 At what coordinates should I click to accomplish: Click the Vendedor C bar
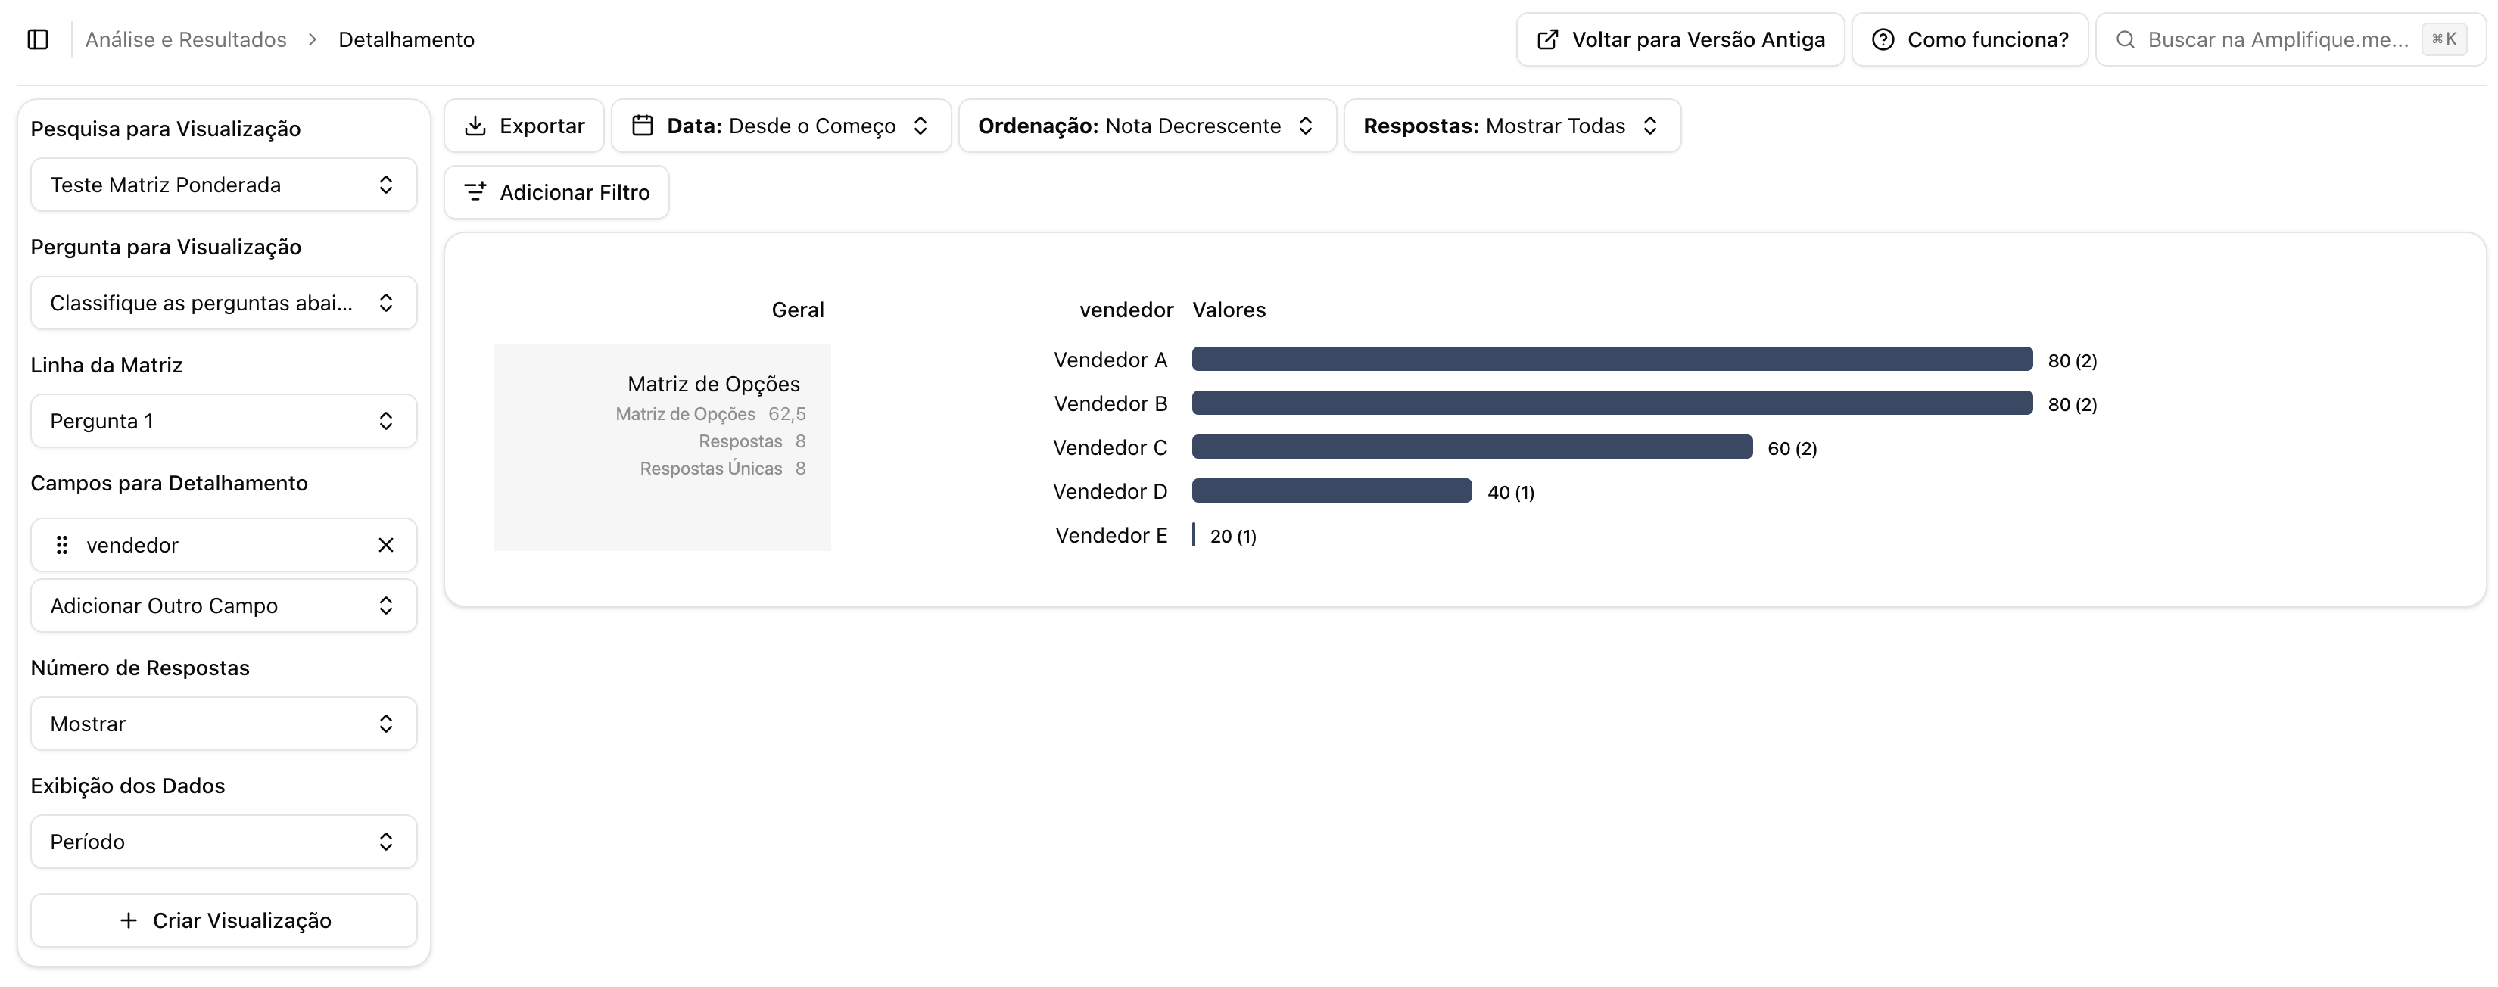click(x=1472, y=447)
